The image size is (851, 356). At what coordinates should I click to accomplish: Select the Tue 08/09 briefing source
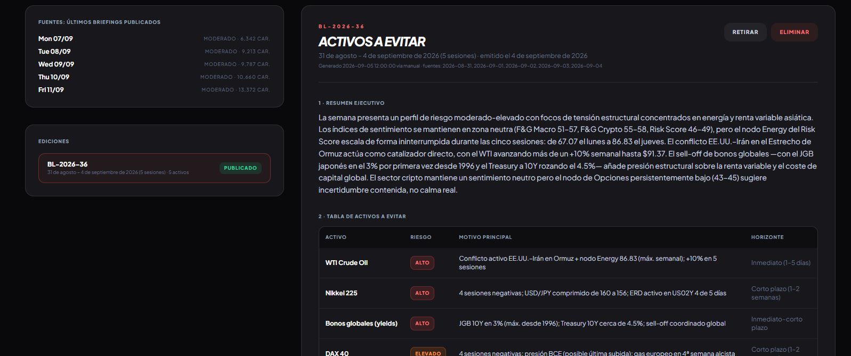[154, 52]
